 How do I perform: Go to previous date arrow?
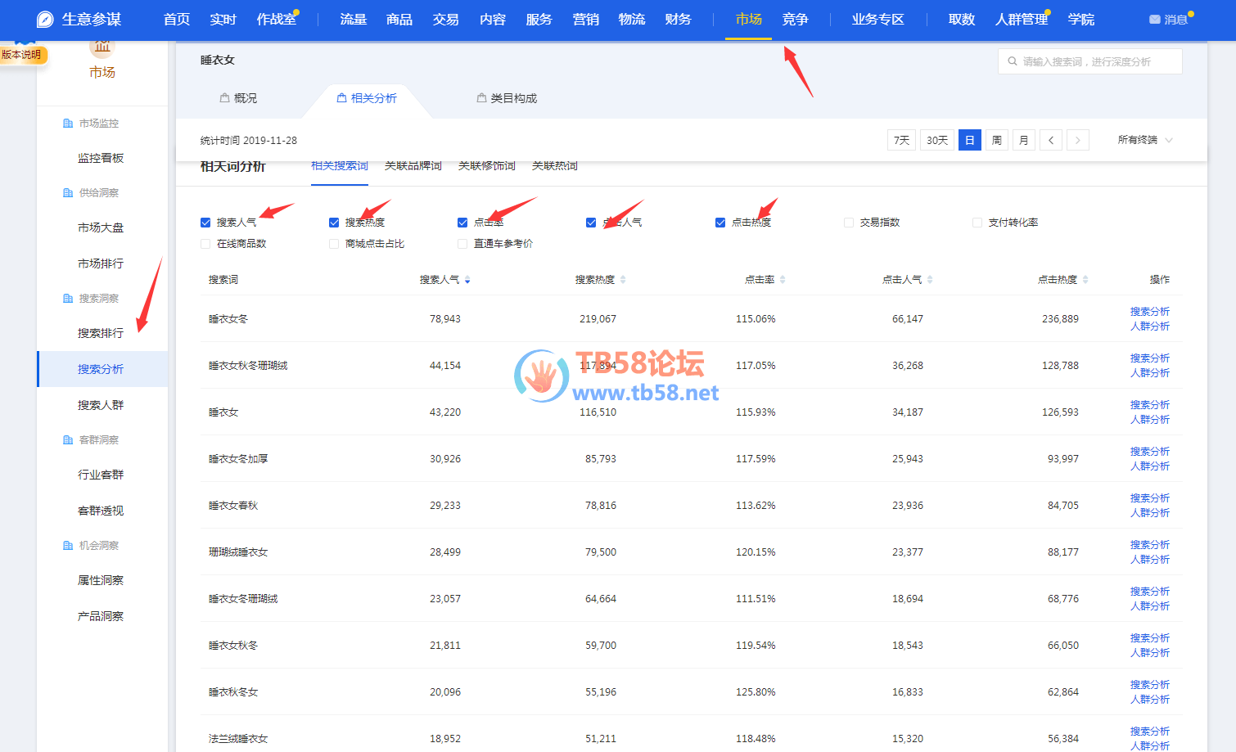pyautogui.click(x=1051, y=141)
